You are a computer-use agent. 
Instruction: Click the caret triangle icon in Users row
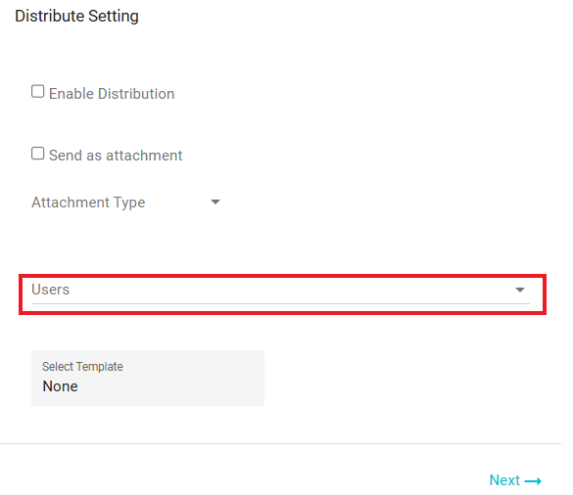coord(520,290)
